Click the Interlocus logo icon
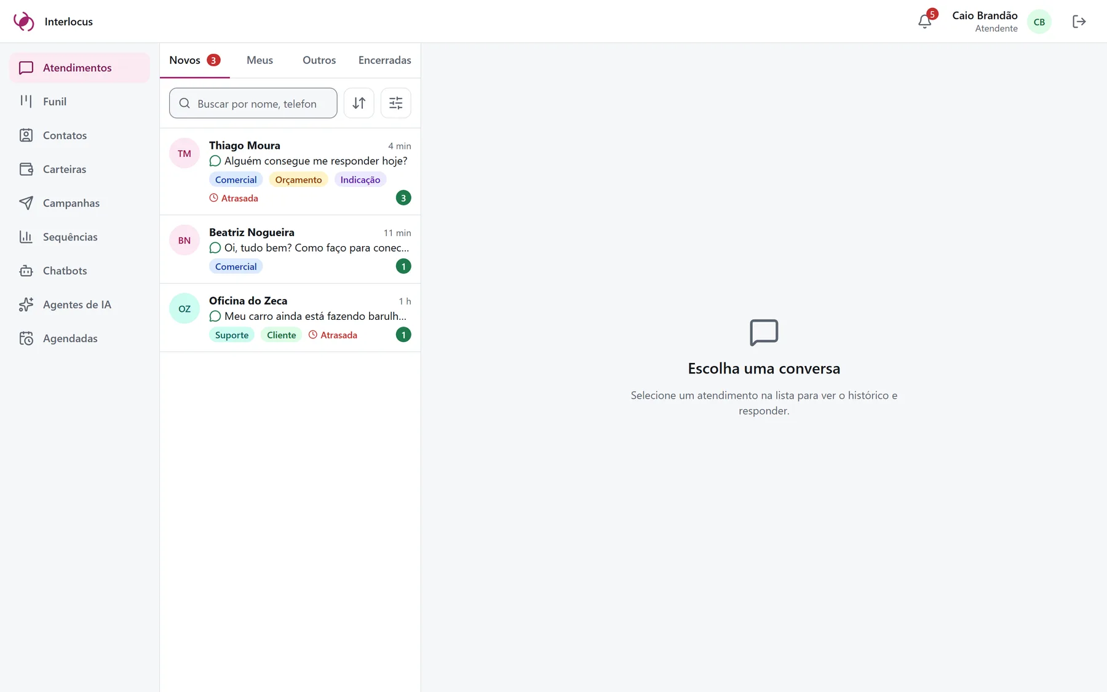Viewport: 1107px width, 692px height. (x=24, y=22)
